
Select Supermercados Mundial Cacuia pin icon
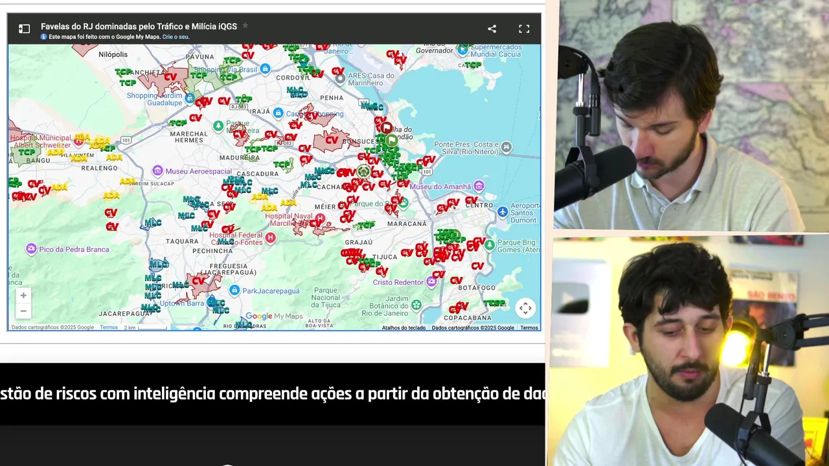(462, 49)
